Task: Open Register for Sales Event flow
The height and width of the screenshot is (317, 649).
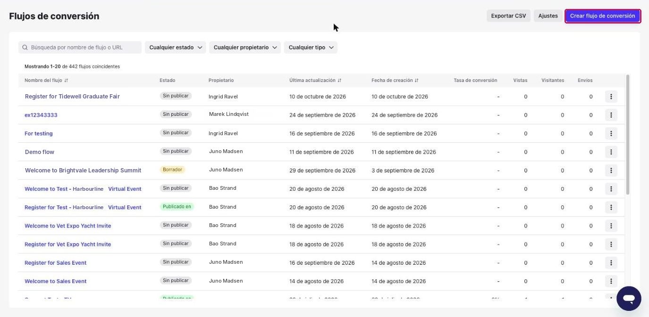Action: click(56, 262)
